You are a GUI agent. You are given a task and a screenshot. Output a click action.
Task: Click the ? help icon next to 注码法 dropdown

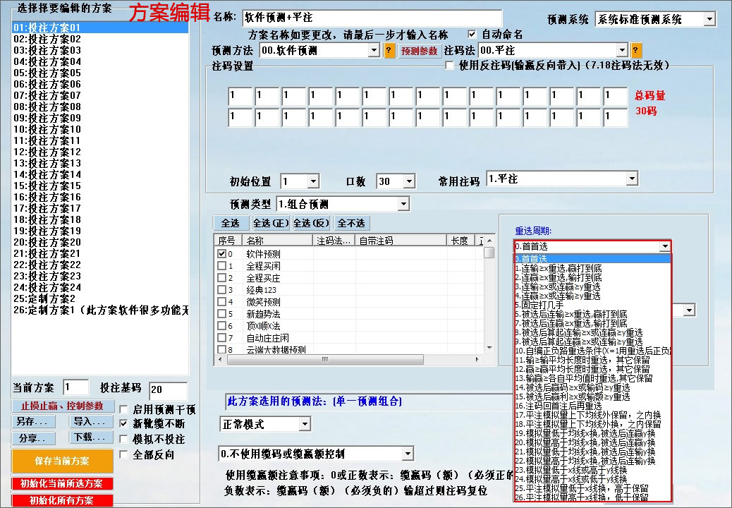tap(635, 50)
